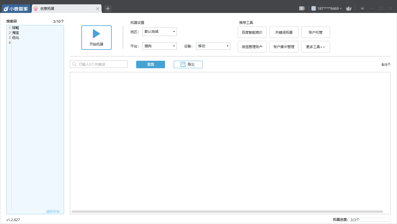
Task: Click the 导出 export button
Action: coord(188,64)
